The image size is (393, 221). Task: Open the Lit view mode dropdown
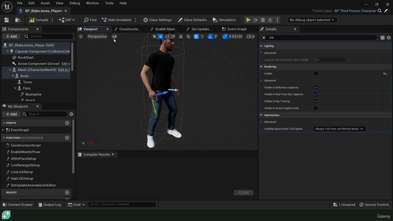(x=114, y=37)
